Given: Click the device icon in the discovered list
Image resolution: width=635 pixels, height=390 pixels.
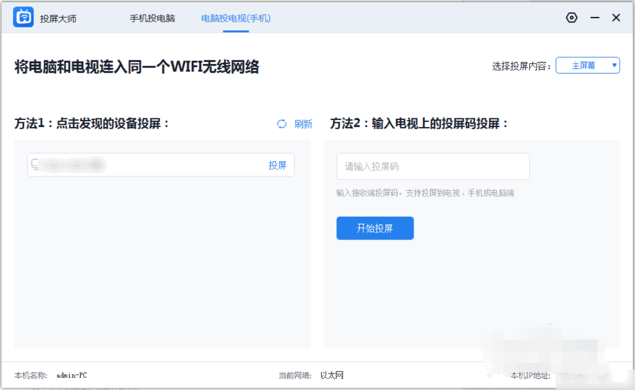Looking at the screenshot, I should coord(34,165).
